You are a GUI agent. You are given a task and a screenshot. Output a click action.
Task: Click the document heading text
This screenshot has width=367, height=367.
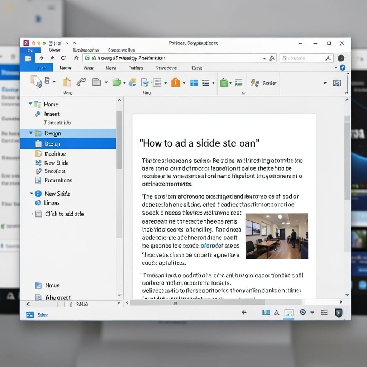pyautogui.click(x=200, y=143)
